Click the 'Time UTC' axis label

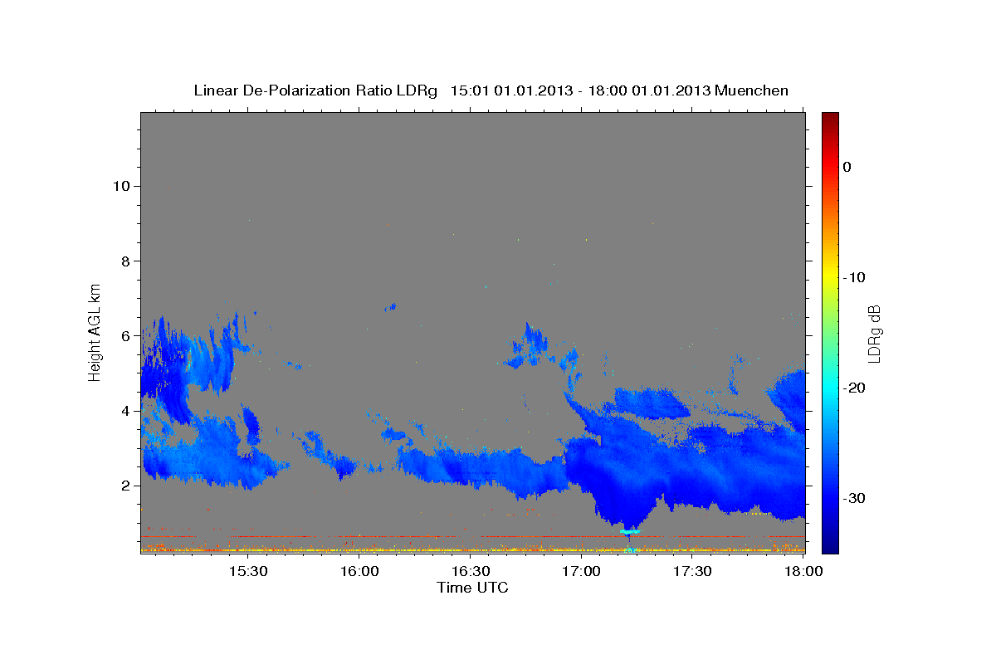(472, 588)
